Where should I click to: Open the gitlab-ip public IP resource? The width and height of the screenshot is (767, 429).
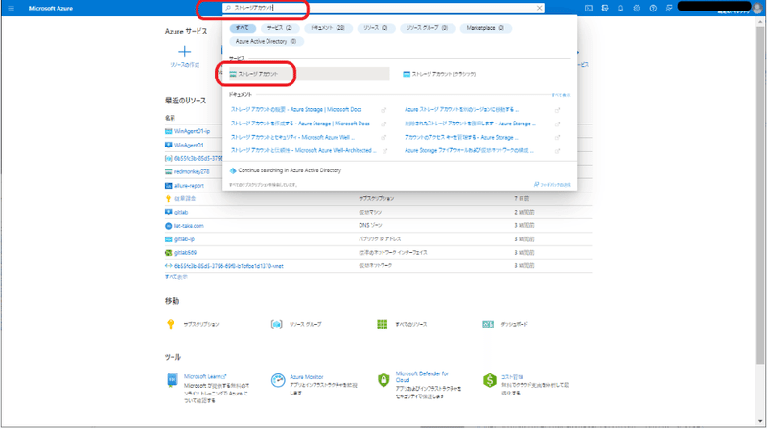(x=184, y=239)
